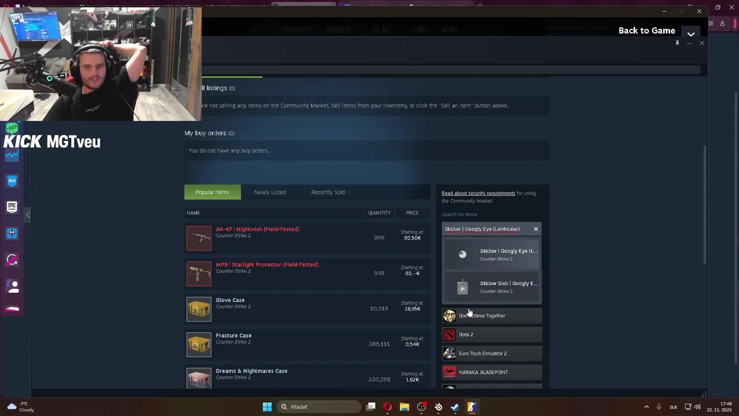Browse NARAKA: BLADEPOINT market items
The width and height of the screenshot is (739, 416).
pos(492,372)
